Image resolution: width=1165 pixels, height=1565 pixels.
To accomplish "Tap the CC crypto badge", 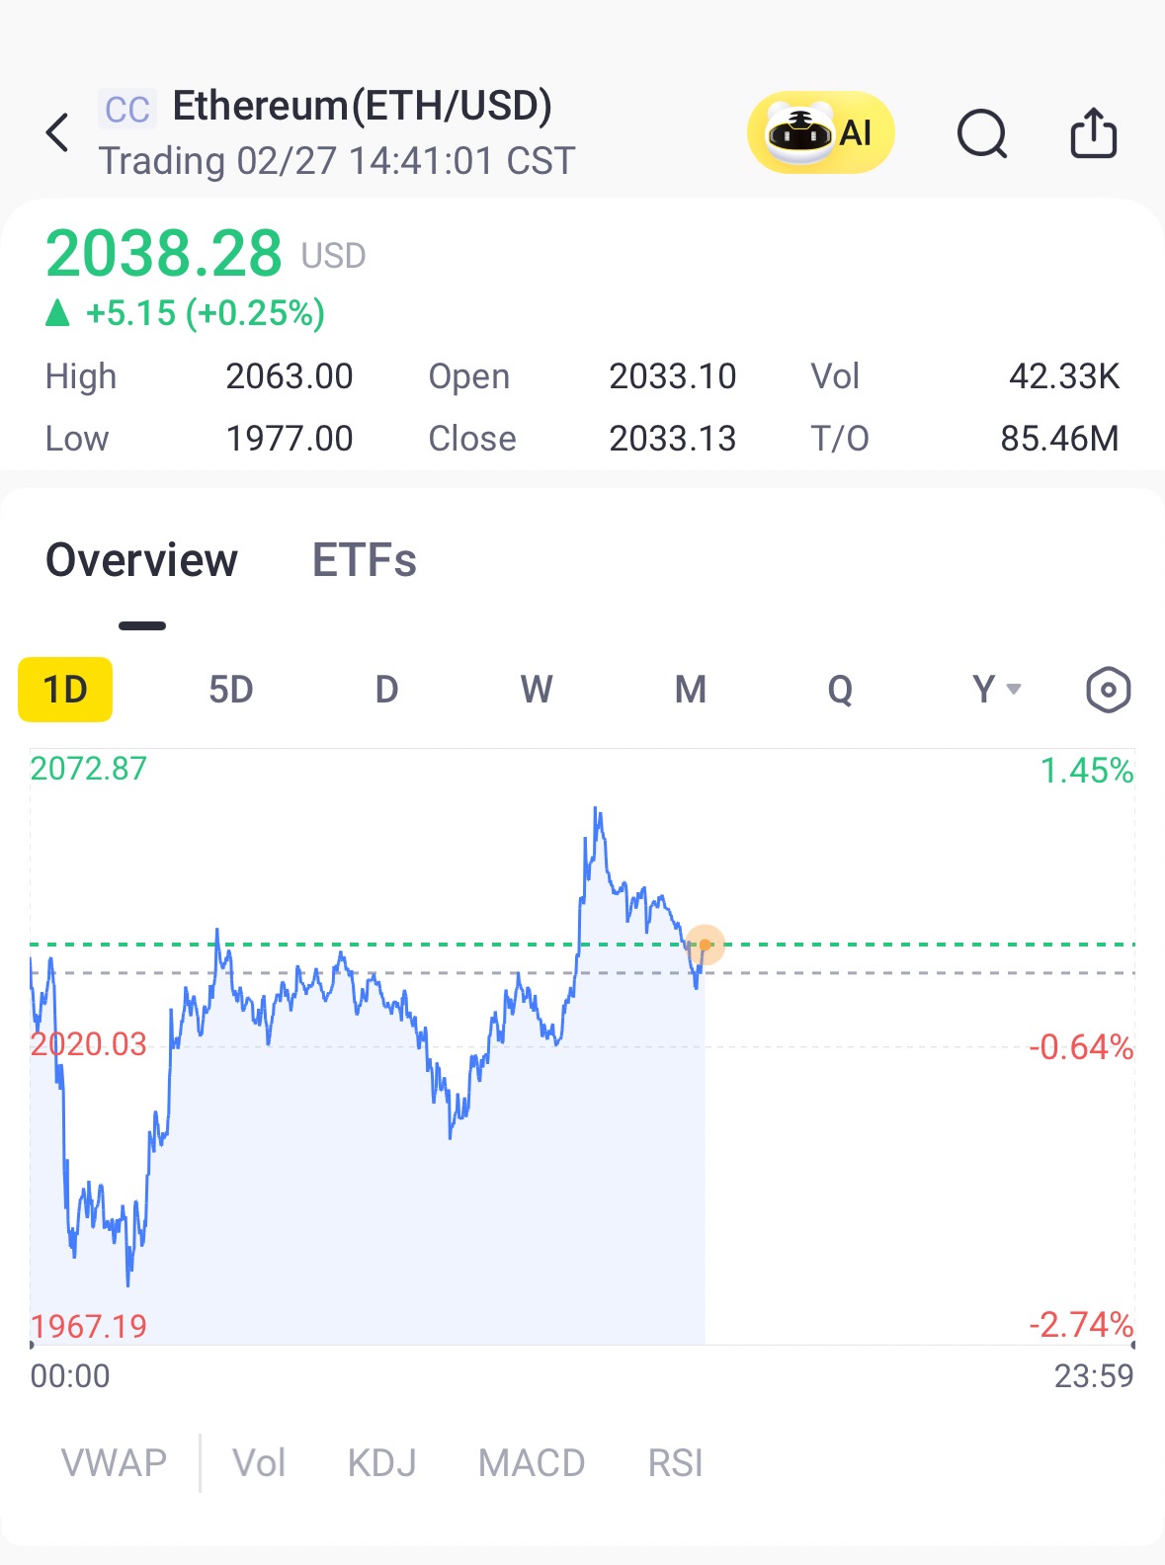I will coord(127,110).
